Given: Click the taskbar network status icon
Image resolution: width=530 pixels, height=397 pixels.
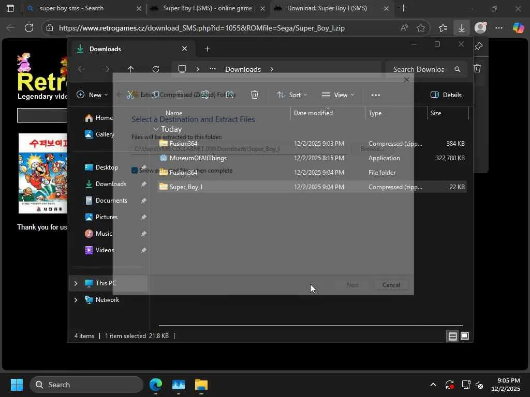Looking at the screenshot, I should (466, 385).
